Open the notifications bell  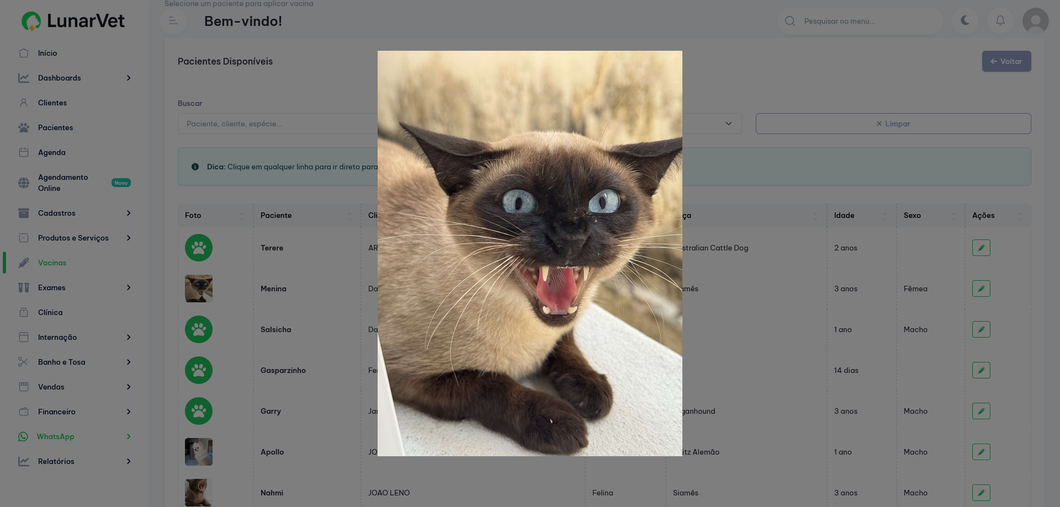pyautogui.click(x=1000, y=20)
